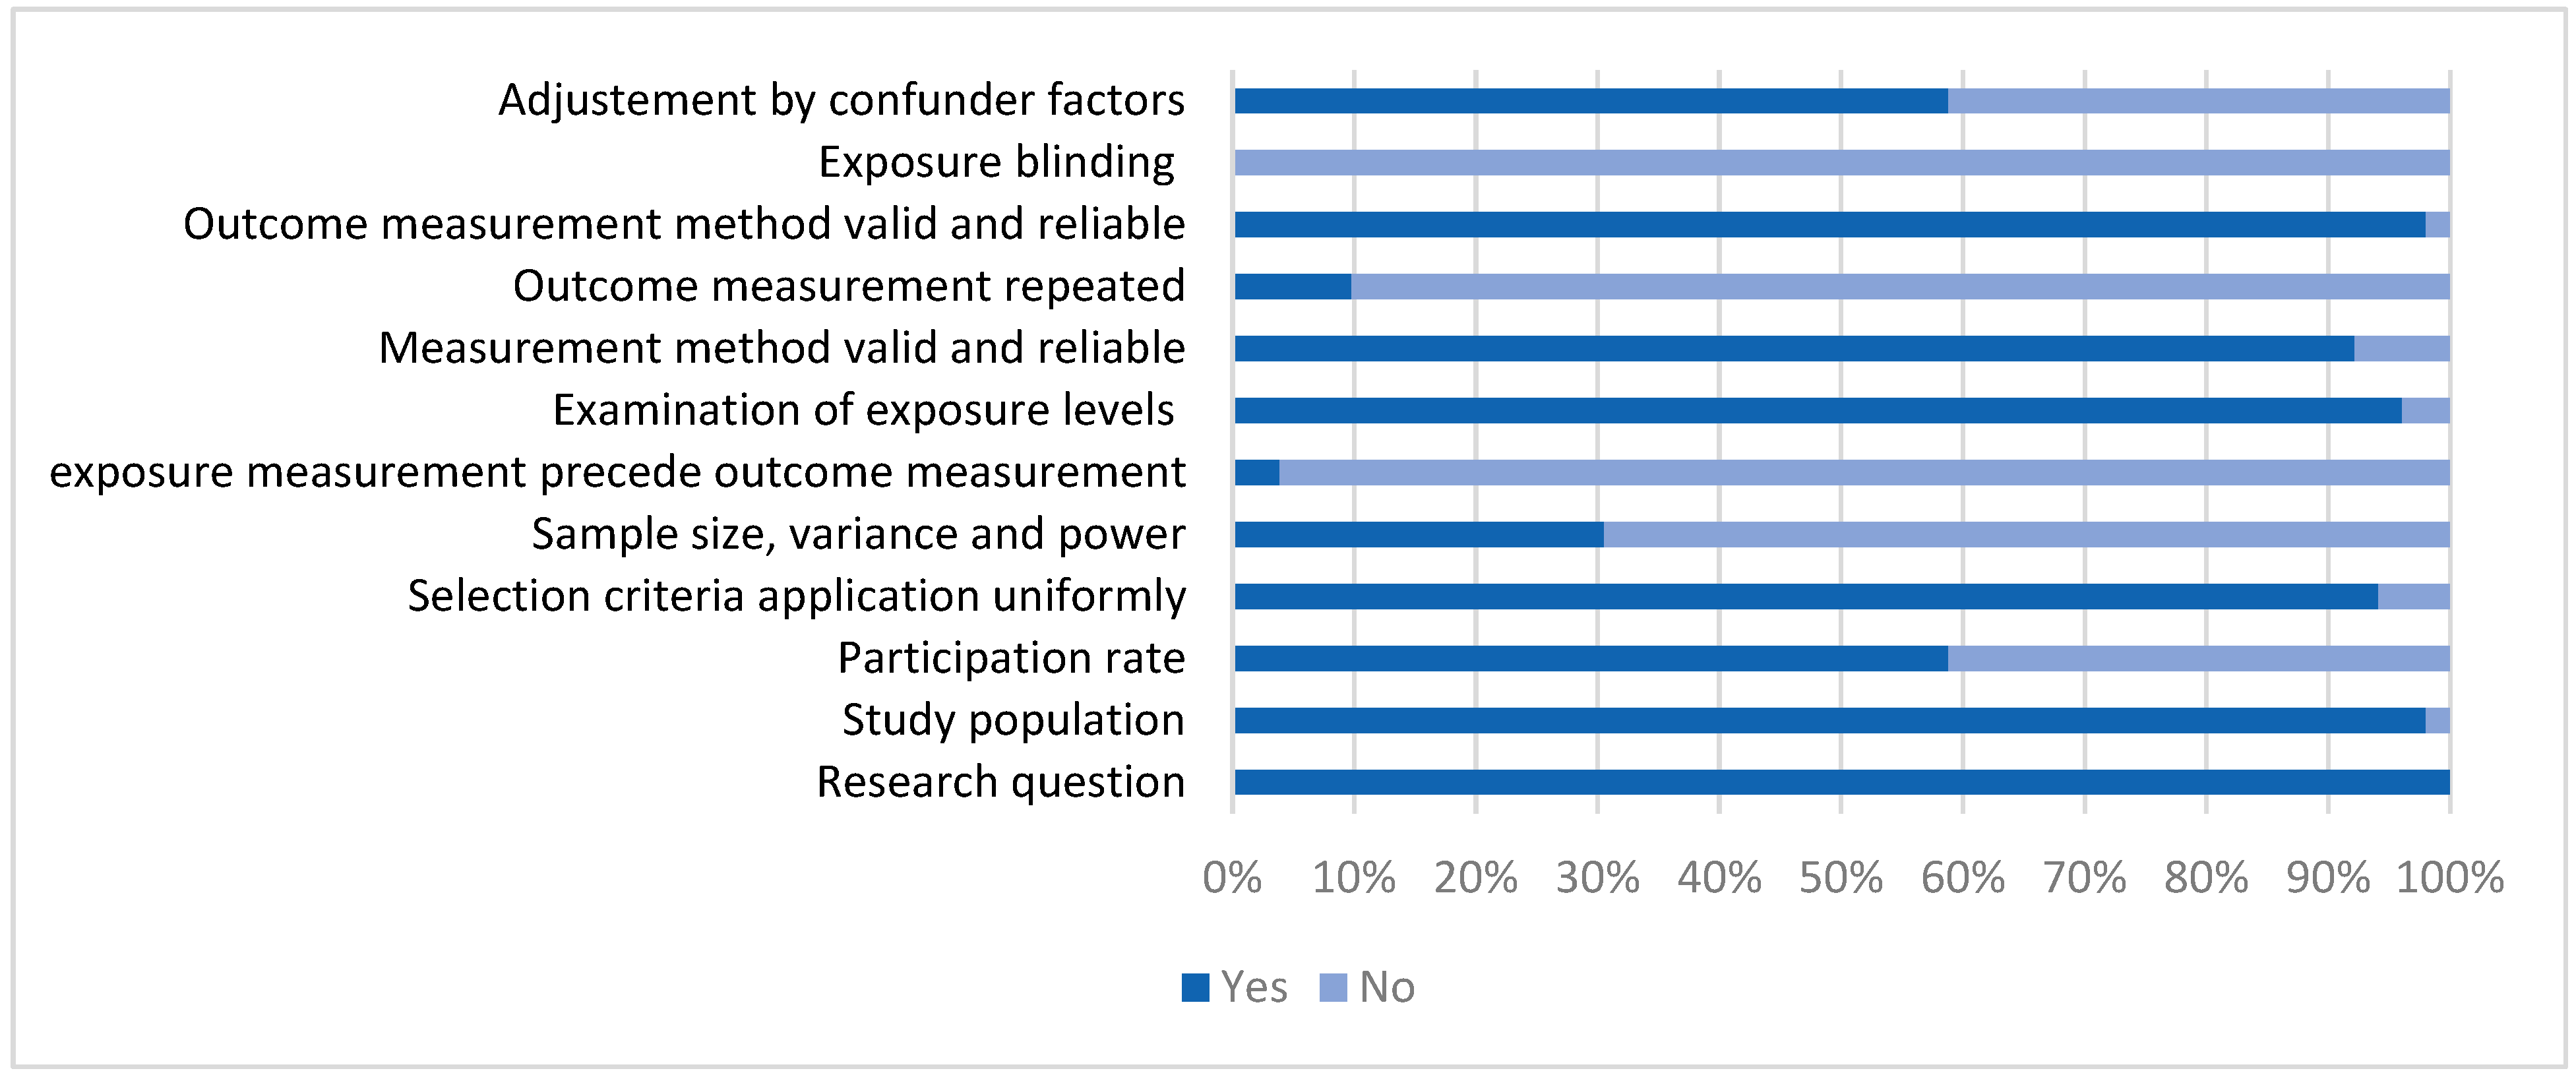2576x1075 pixels.
Task: Select the Yes legend label text
Action: pos(1254,987)
